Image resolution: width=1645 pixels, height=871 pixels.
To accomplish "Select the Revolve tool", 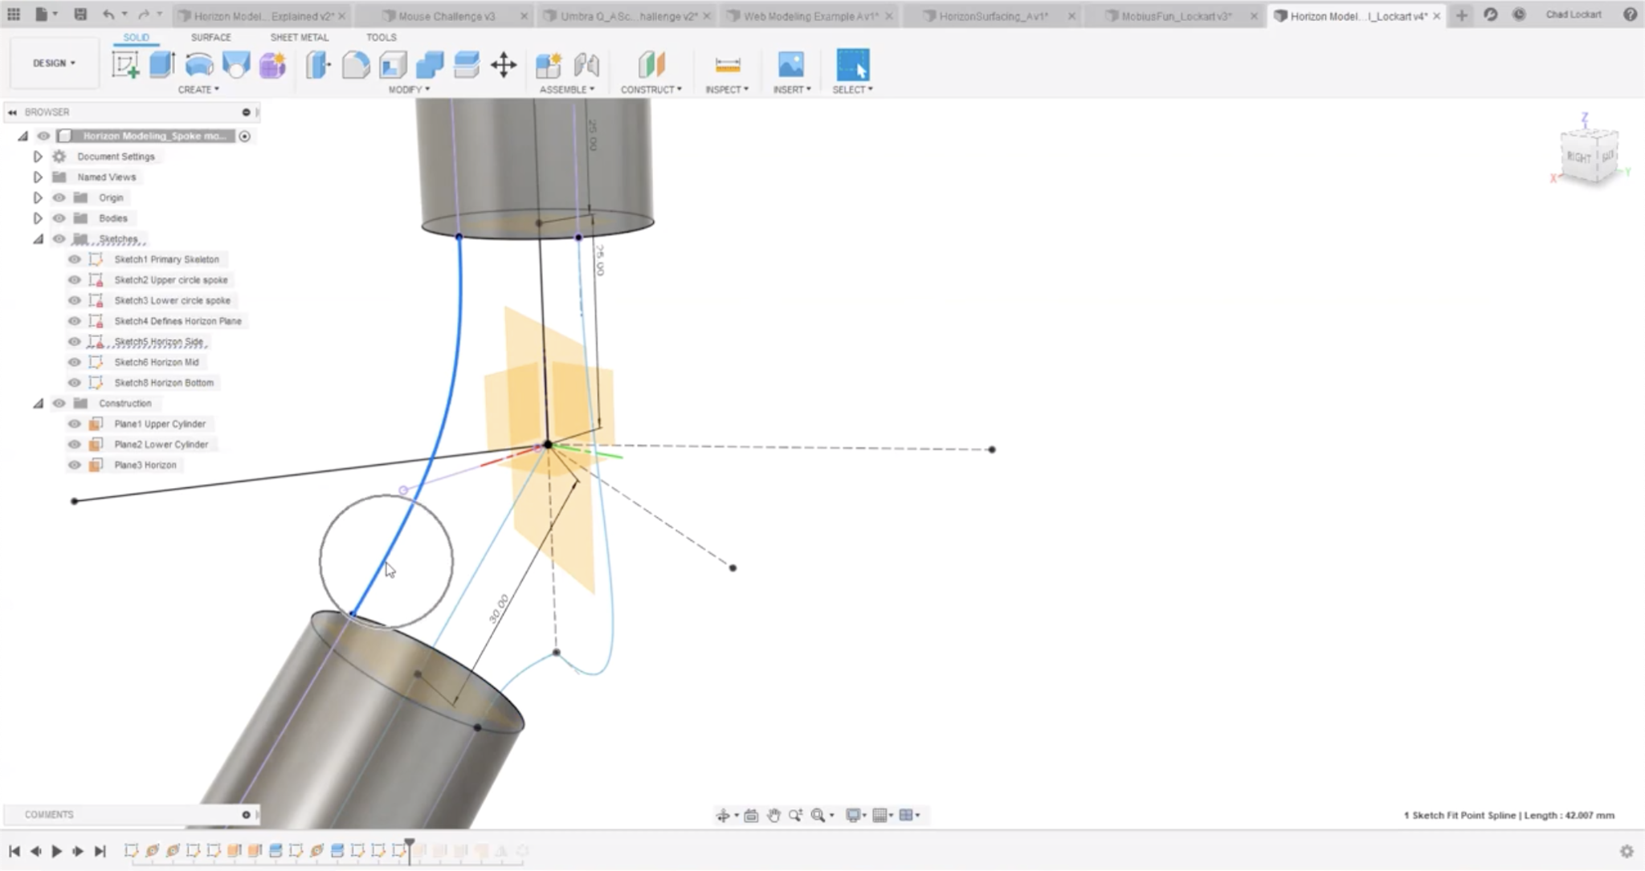I will click(x=198, y=64).
